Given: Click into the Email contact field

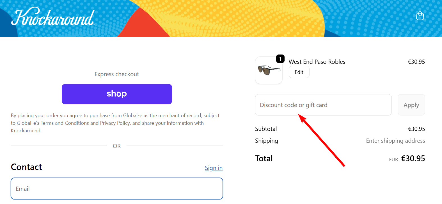Looking at the screenshot, I should coord(117,189).
